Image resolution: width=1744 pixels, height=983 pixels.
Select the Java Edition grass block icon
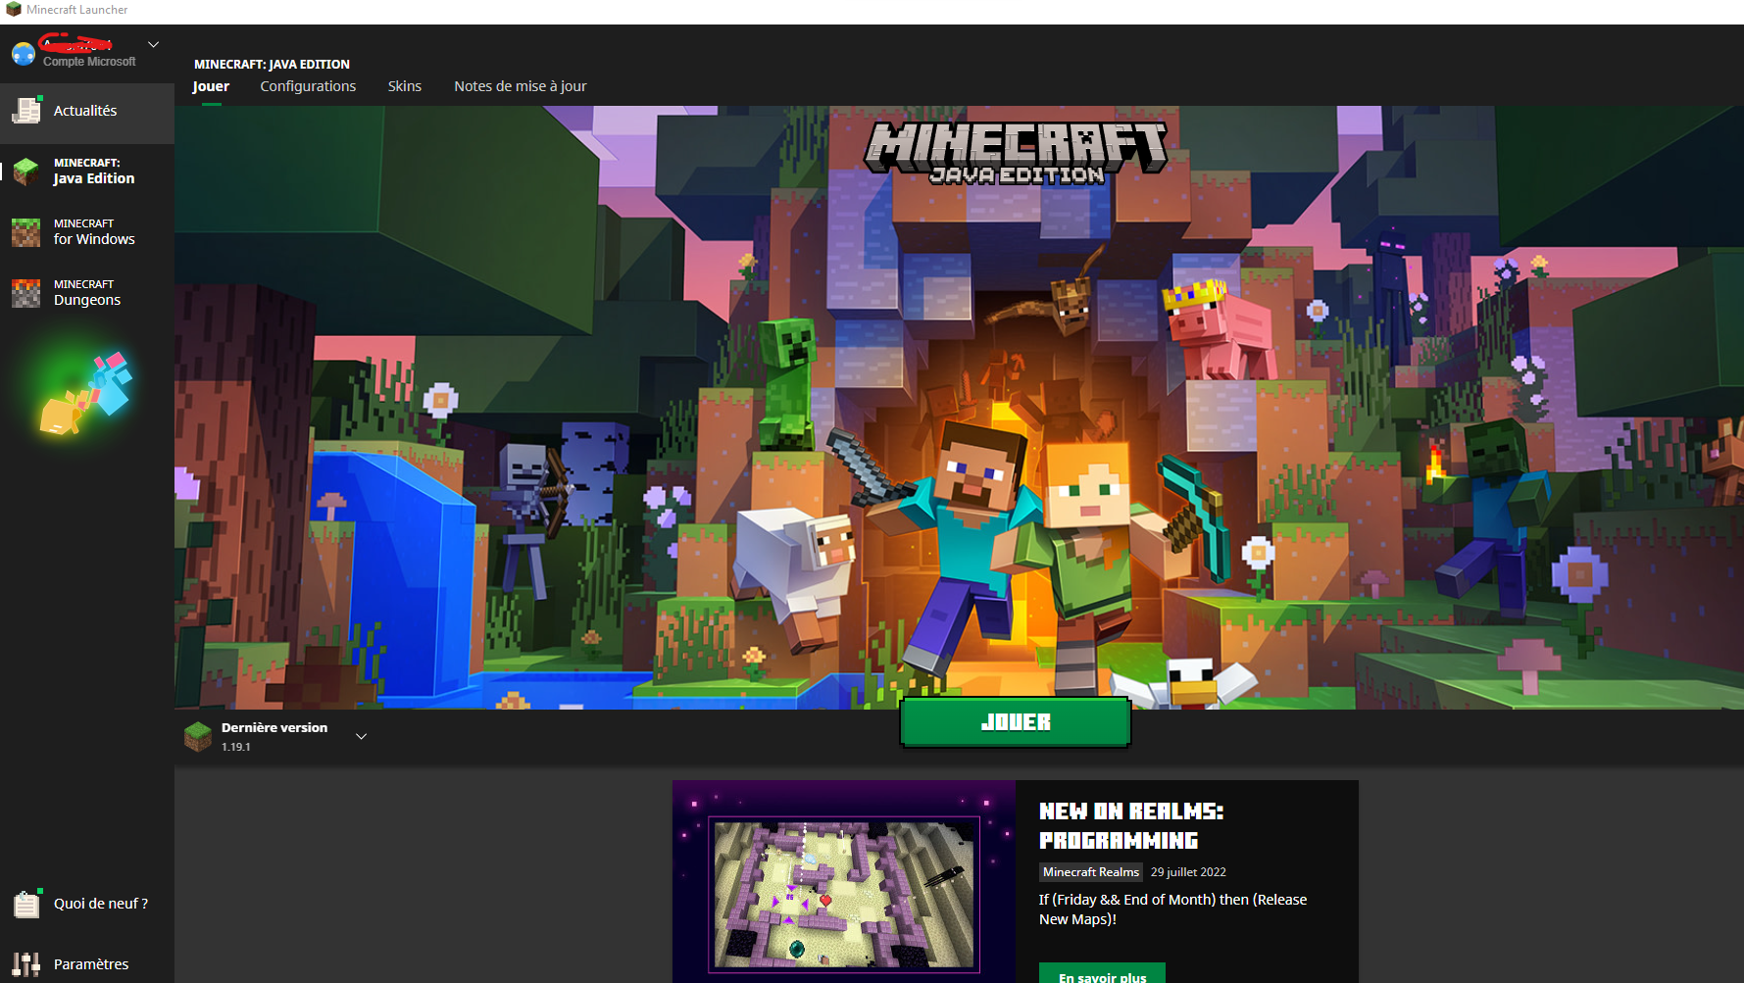(26, 172)
